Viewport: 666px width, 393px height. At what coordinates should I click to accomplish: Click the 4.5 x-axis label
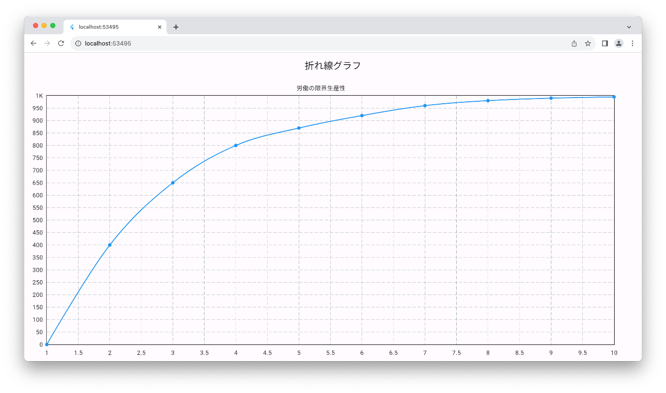tap(267, 353)
